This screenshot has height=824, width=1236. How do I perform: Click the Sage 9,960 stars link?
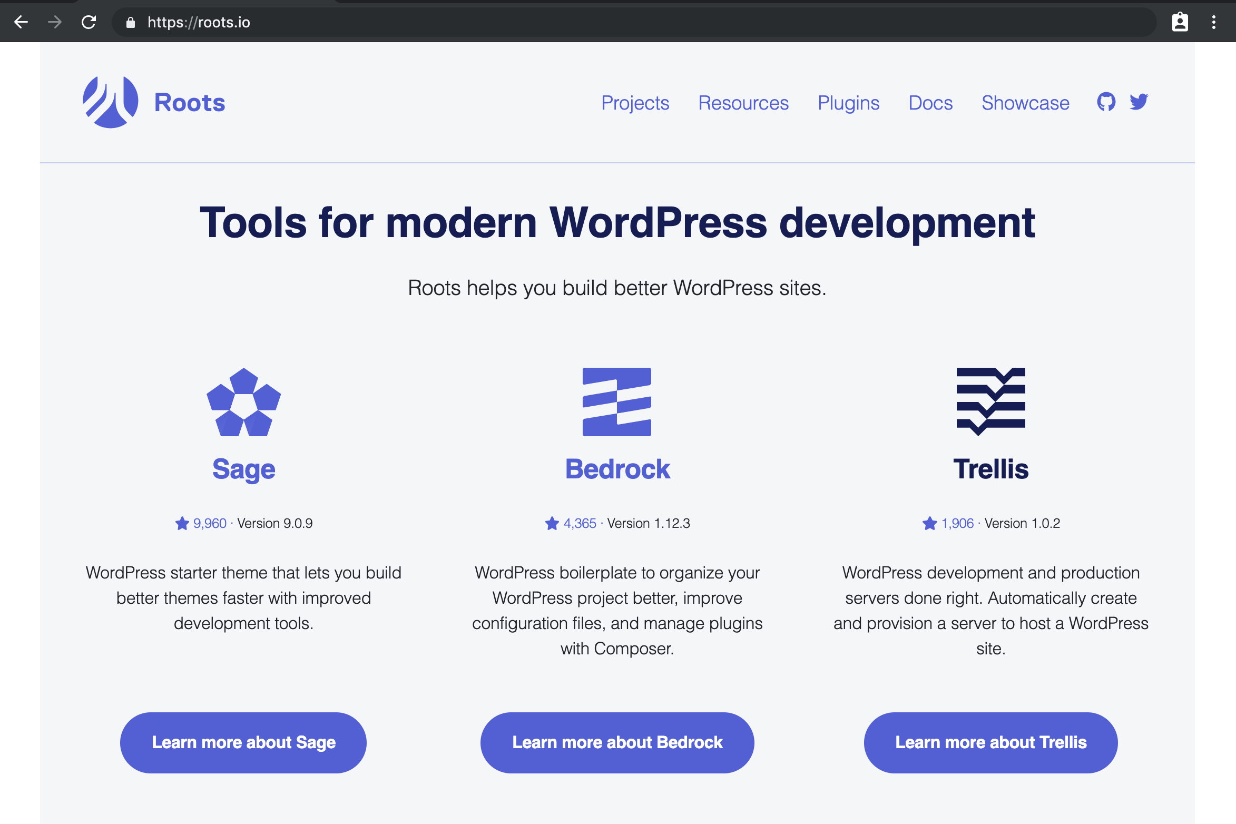click(209, 523)
